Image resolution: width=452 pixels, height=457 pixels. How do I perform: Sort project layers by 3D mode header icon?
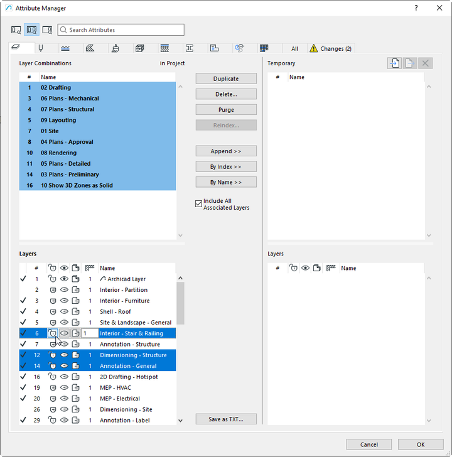[x=76, y=267]
